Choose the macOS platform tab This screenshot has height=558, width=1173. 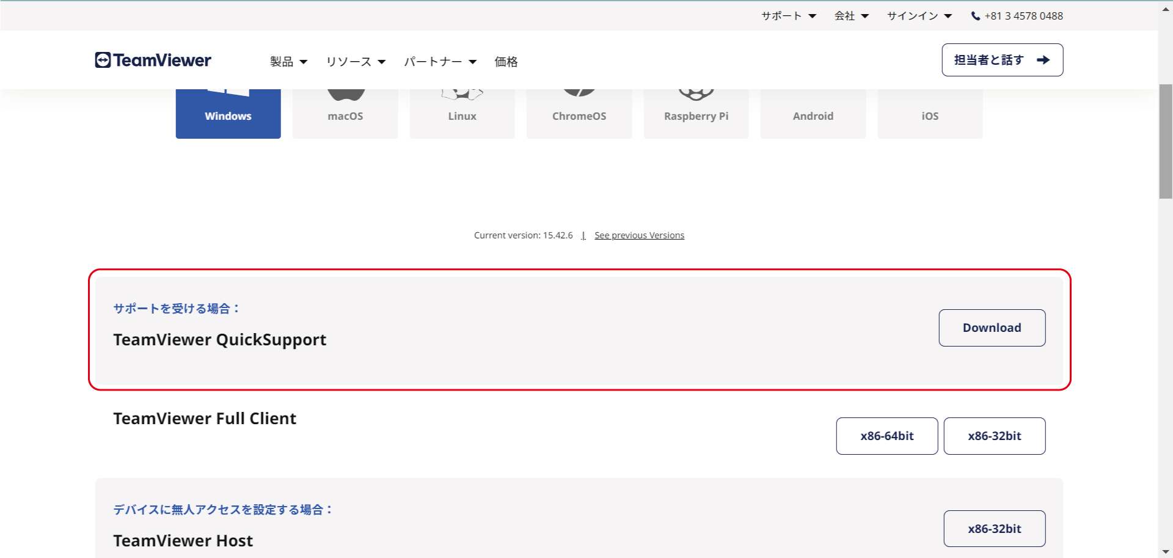point(345,114)
